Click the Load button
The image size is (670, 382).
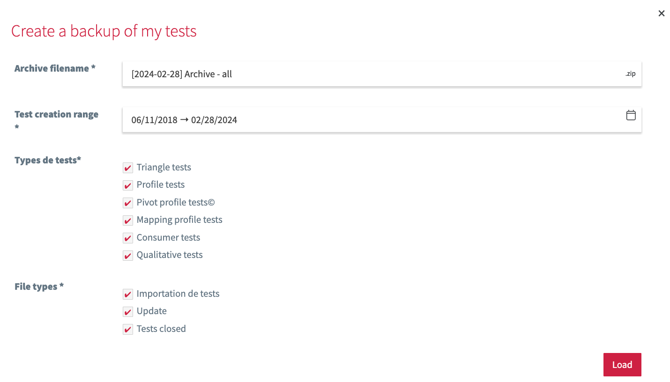[x=622, y=364]
